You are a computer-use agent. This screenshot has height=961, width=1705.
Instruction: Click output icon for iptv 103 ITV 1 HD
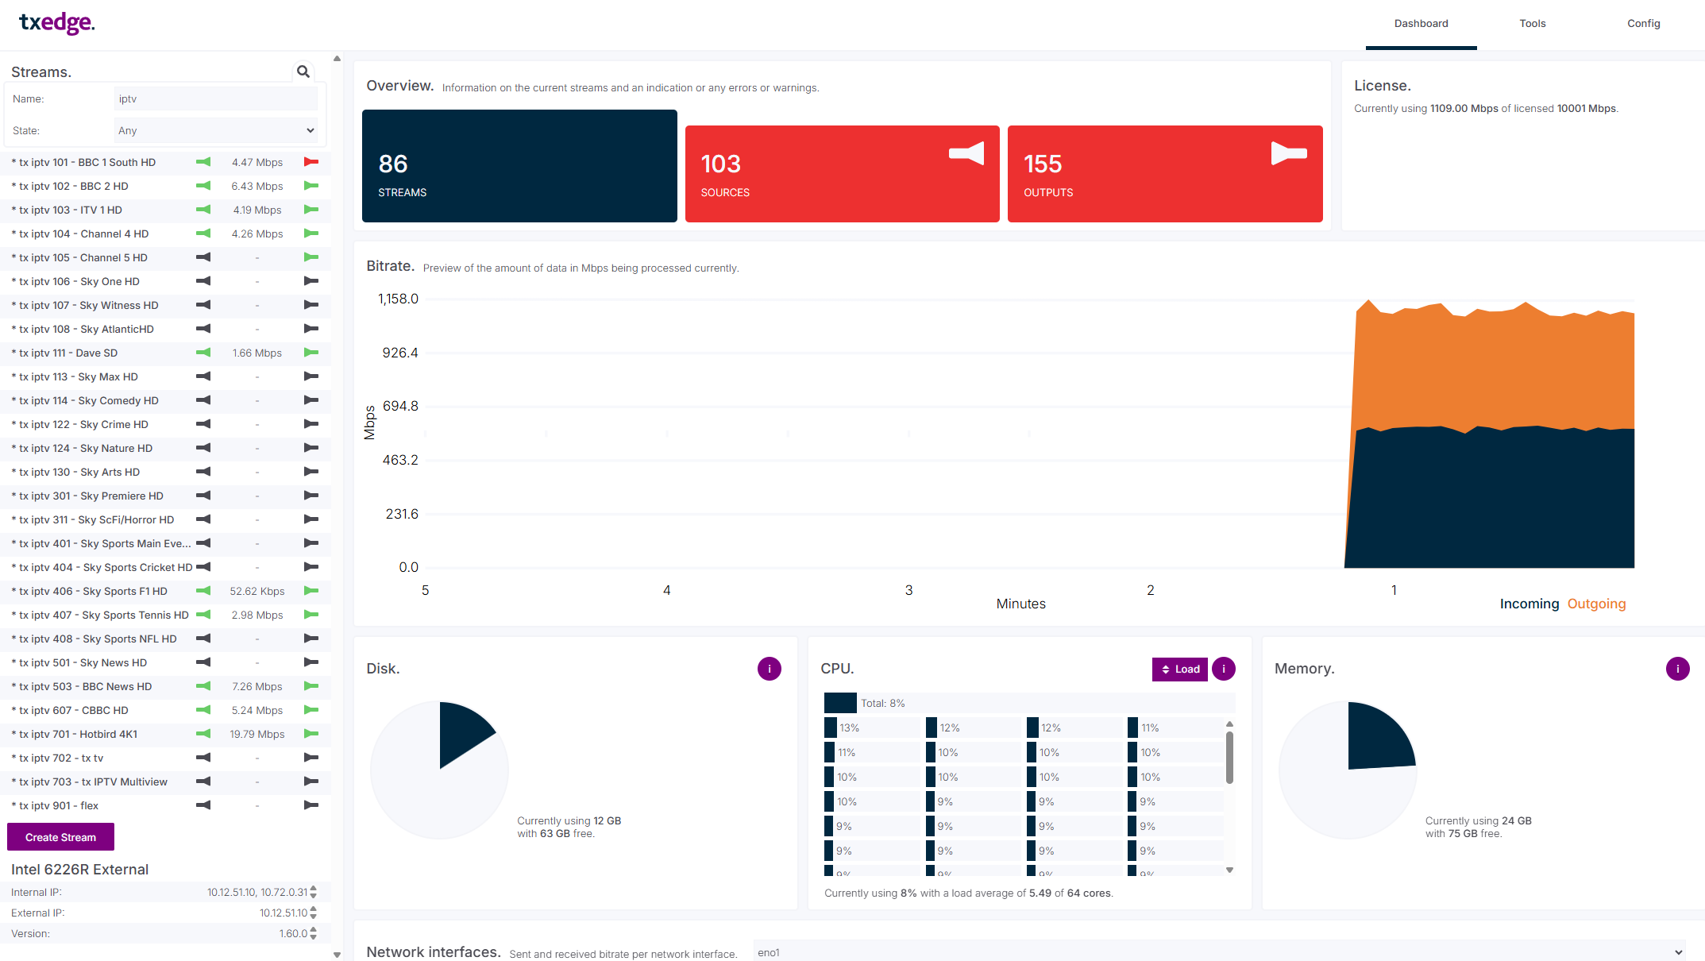pyautogui.click(x=311, y=210)
